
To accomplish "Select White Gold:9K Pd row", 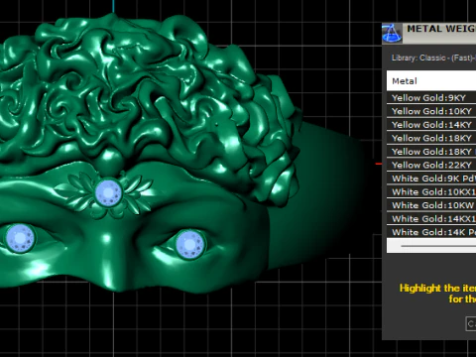I will click(x=431, y=178).
